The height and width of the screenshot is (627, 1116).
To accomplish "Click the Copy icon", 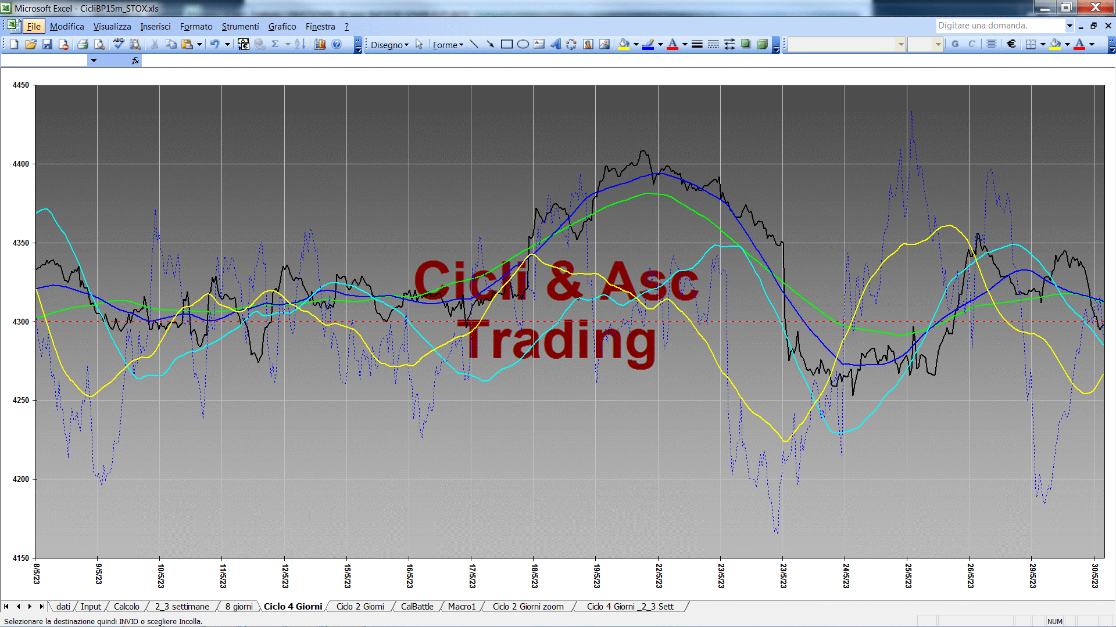I will [x=171, y=44].
